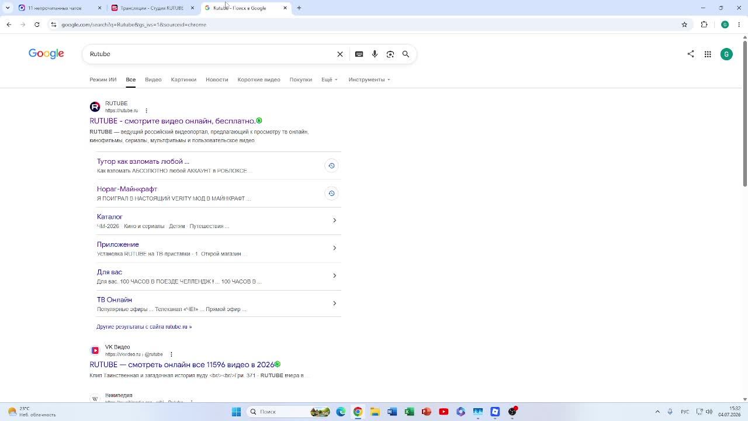The image size is (748, 421).
Task: Click the page vertical scrollbar thumb
Action: (x=745, y=114)
